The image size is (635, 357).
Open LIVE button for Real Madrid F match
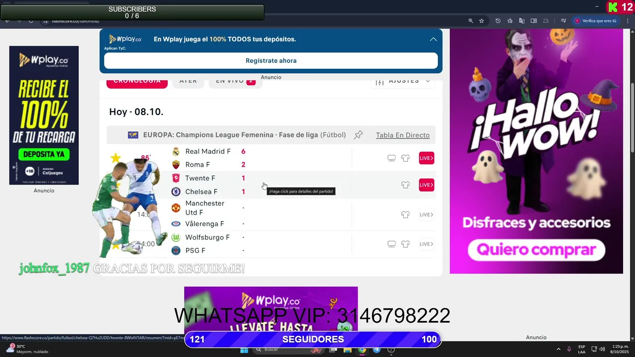(x=427, y=158)
